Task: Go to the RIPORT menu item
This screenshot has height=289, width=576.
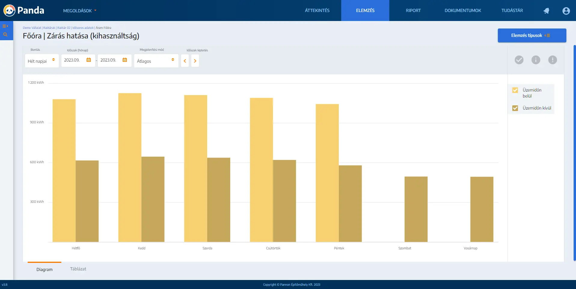Action: click(413, 11)
